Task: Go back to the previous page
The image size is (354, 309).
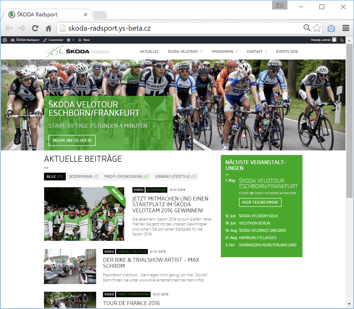Action: 9,28
